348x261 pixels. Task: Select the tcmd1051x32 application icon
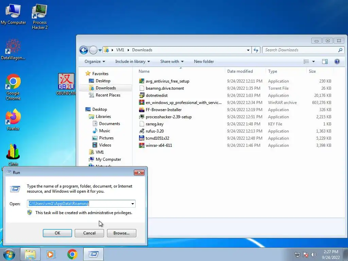point(142,138)
